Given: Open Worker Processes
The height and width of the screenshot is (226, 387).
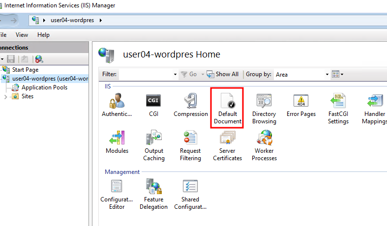Looking at the screenshot, I should (264, 145).
